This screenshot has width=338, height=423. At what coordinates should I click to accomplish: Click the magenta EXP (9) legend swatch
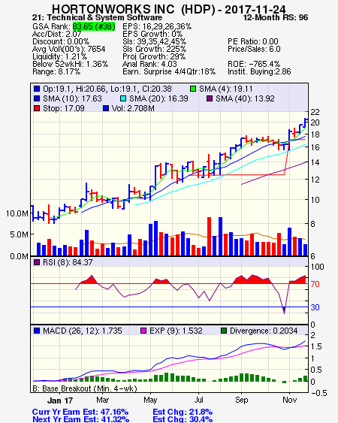[143, 331]
